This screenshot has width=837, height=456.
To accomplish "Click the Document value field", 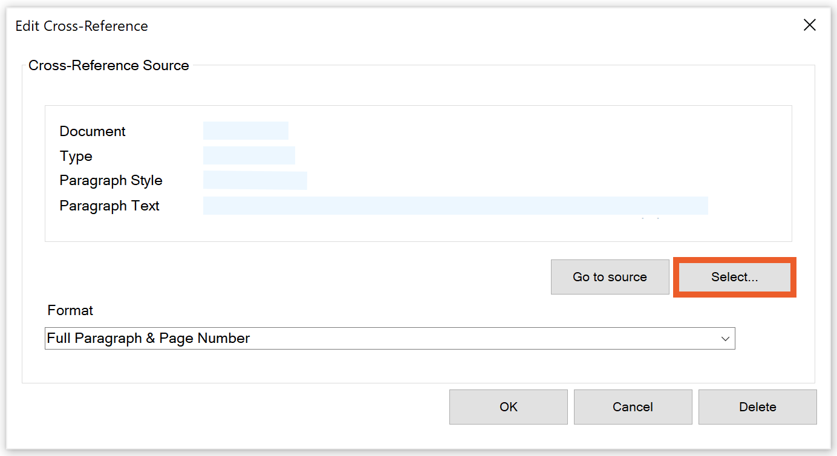I will (x=246, y=131).
